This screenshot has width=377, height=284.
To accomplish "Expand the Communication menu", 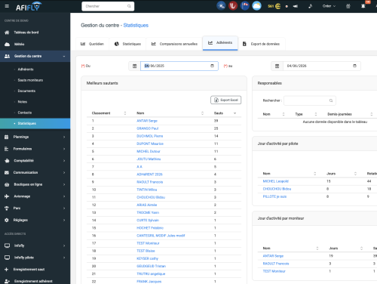I will tap(35, 172).
